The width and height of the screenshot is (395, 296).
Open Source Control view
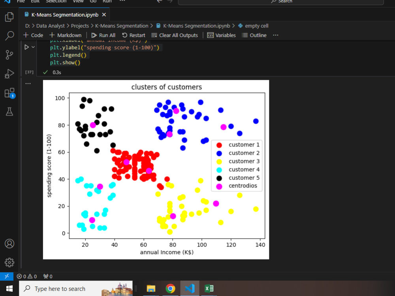9,54
